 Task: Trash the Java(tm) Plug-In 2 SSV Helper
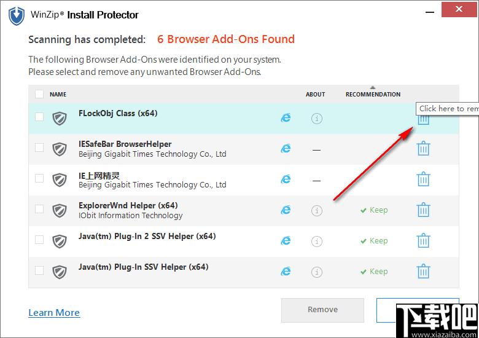(423, 240)
